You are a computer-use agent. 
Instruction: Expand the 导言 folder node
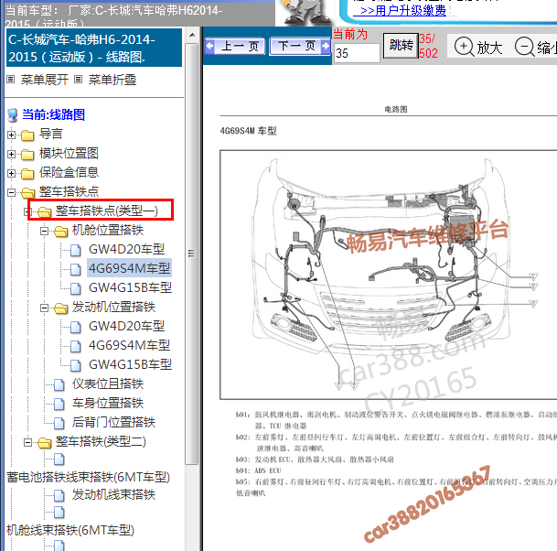tap(11, 135)
